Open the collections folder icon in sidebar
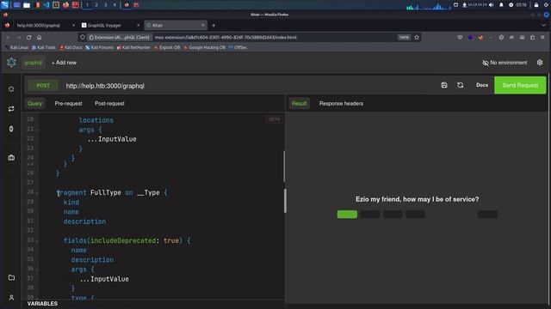 11,277
